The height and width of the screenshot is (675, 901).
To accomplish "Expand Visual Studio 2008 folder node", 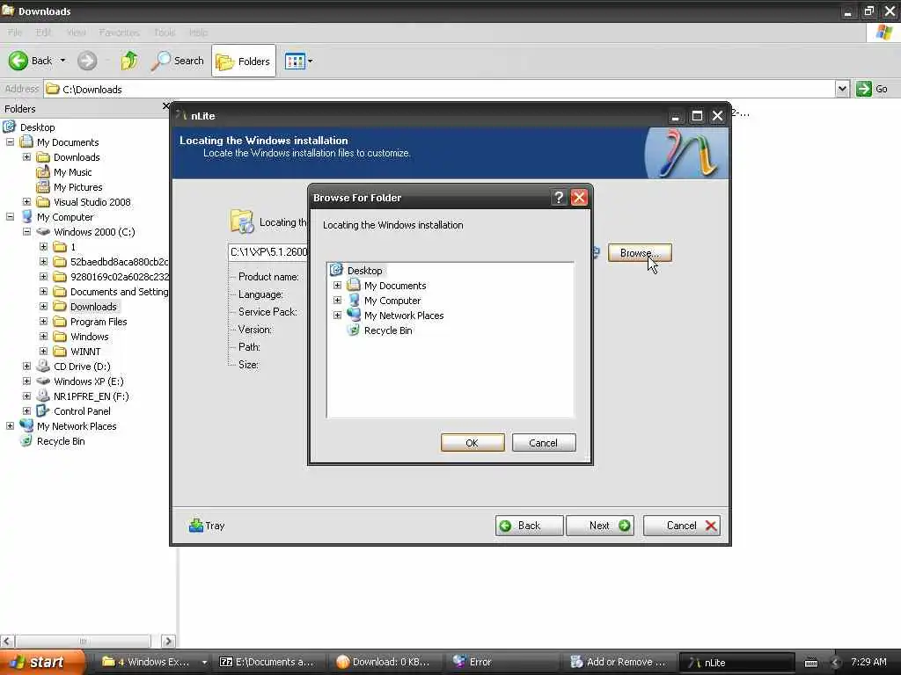I will pyautogui.click(x=26, y=202).
